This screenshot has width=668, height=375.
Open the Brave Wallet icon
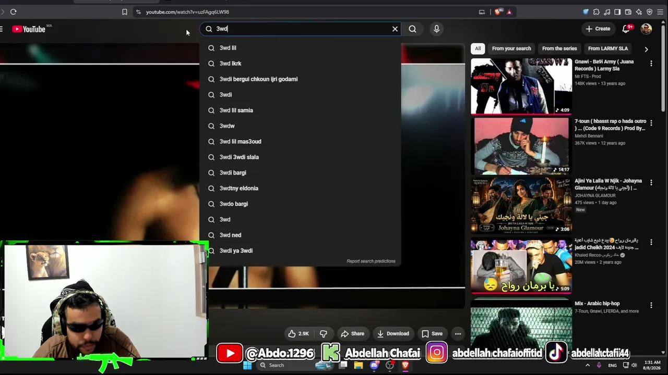pyautogui.click(x=628, y=12)
